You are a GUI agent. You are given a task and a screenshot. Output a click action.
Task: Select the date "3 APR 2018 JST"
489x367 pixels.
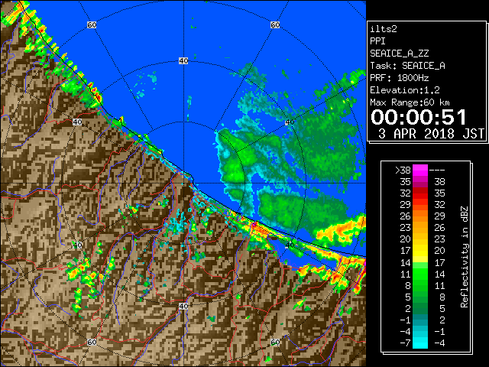[431, 134]
